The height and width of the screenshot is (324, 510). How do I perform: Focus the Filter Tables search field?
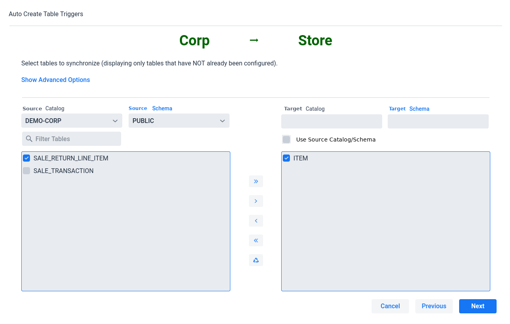[76, 139]
